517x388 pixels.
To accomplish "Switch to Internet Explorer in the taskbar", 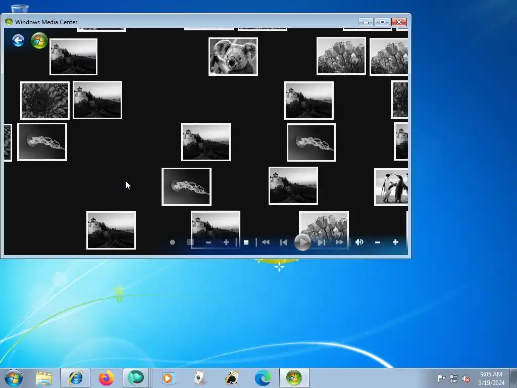I will pyautogui.click(x=75, y=378).
